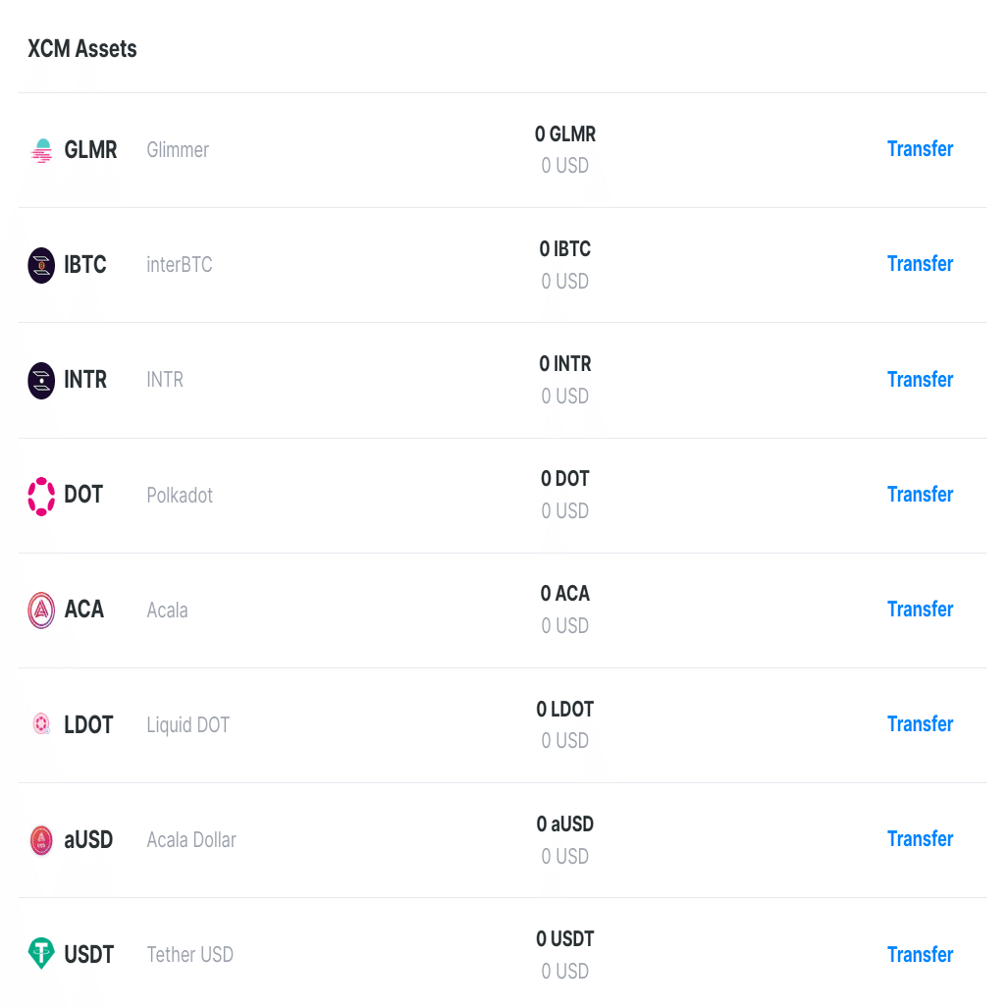Image resolution: width=1008 pixels, height=1008 pixels.
Task: Click the INTR token icon
Action: pyautogui.click(x=41, y=380)
